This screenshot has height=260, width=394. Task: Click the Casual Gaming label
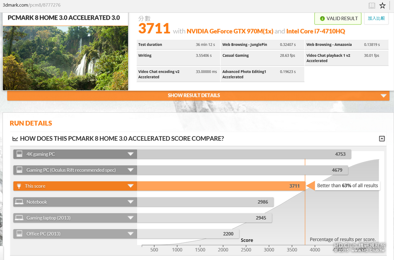[235, 55]
